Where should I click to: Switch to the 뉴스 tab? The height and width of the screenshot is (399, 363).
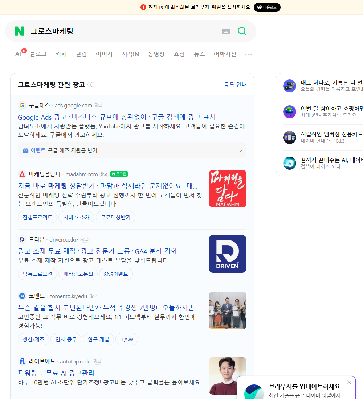(x=199, y=54)
